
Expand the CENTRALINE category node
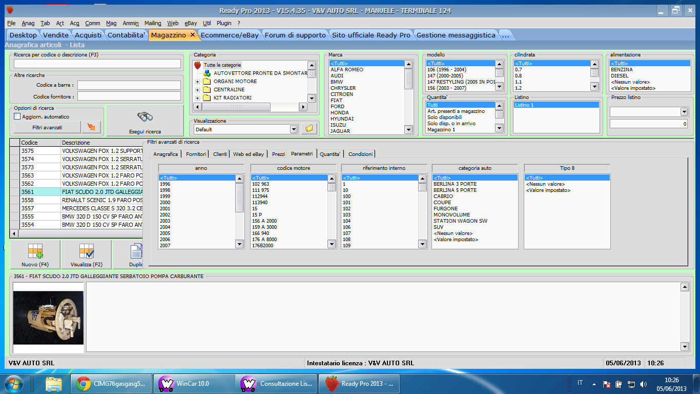197,90
